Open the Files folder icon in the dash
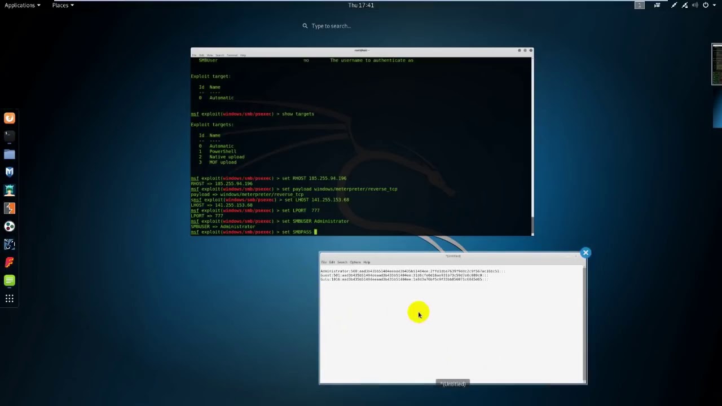Image resolution: width=722 pixels, height=406 pixels. click(x=10, y=154)
